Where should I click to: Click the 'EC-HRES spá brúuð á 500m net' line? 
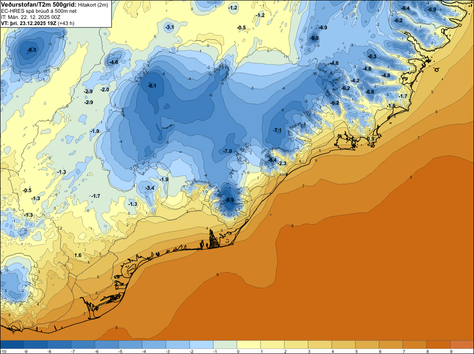[39, 11]
